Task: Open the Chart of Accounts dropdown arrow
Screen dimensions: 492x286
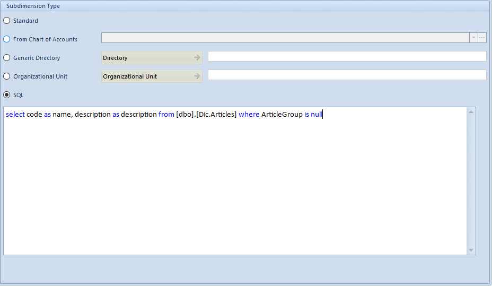Action: 473,38
